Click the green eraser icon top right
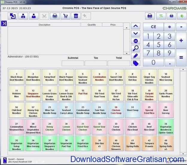Image resolution: width=187 pixels, height=165 pixels. tap(182, 16)
